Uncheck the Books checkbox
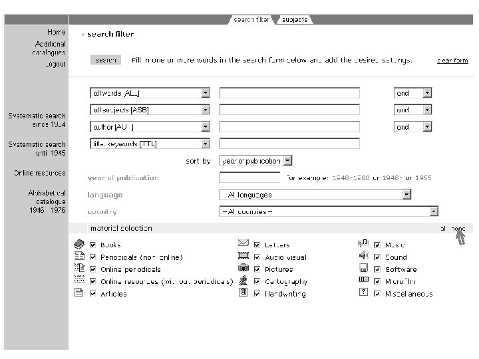This screenshot has height=359, width=479. pos(93,245)
